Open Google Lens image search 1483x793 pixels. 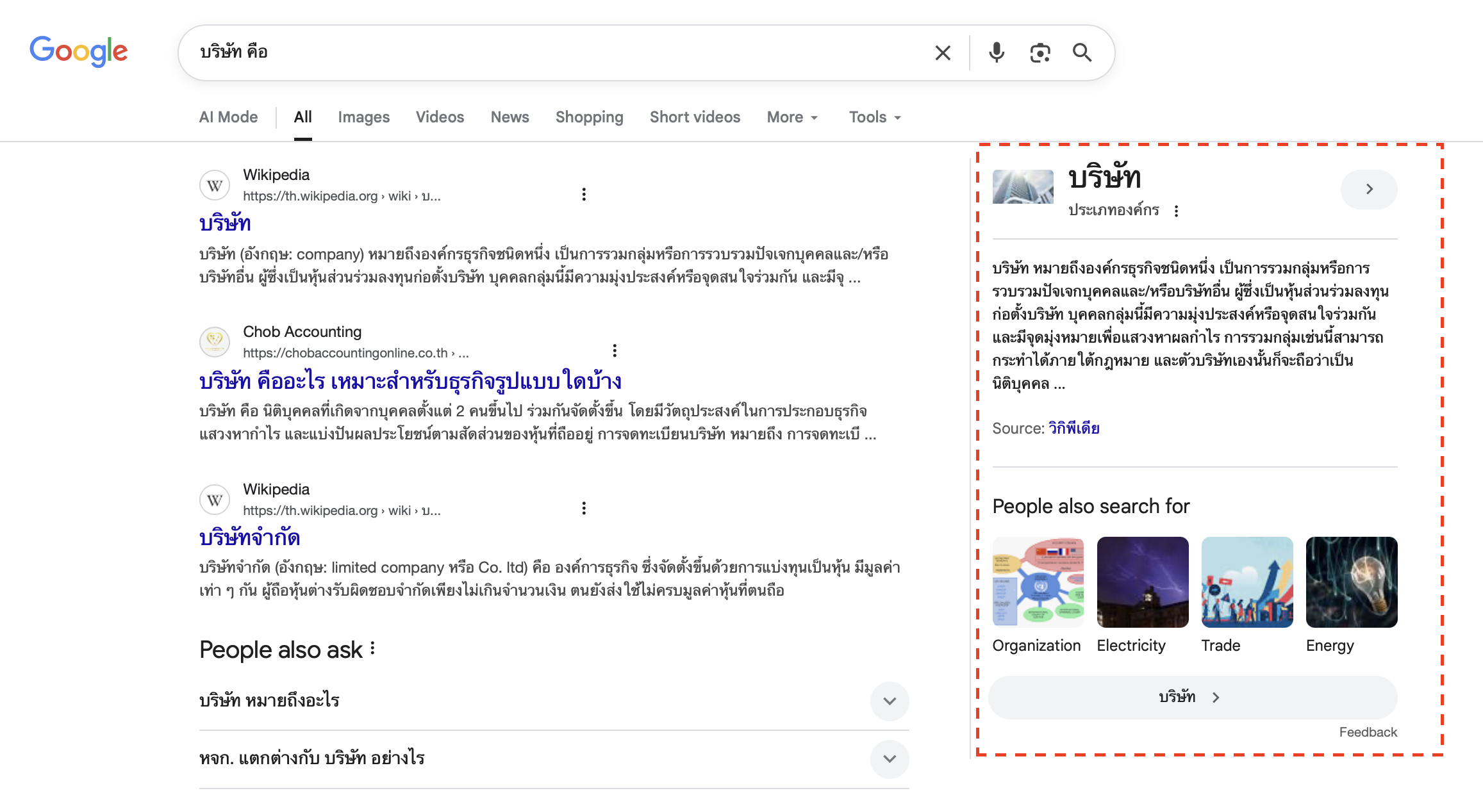[x=1040, y=53]
